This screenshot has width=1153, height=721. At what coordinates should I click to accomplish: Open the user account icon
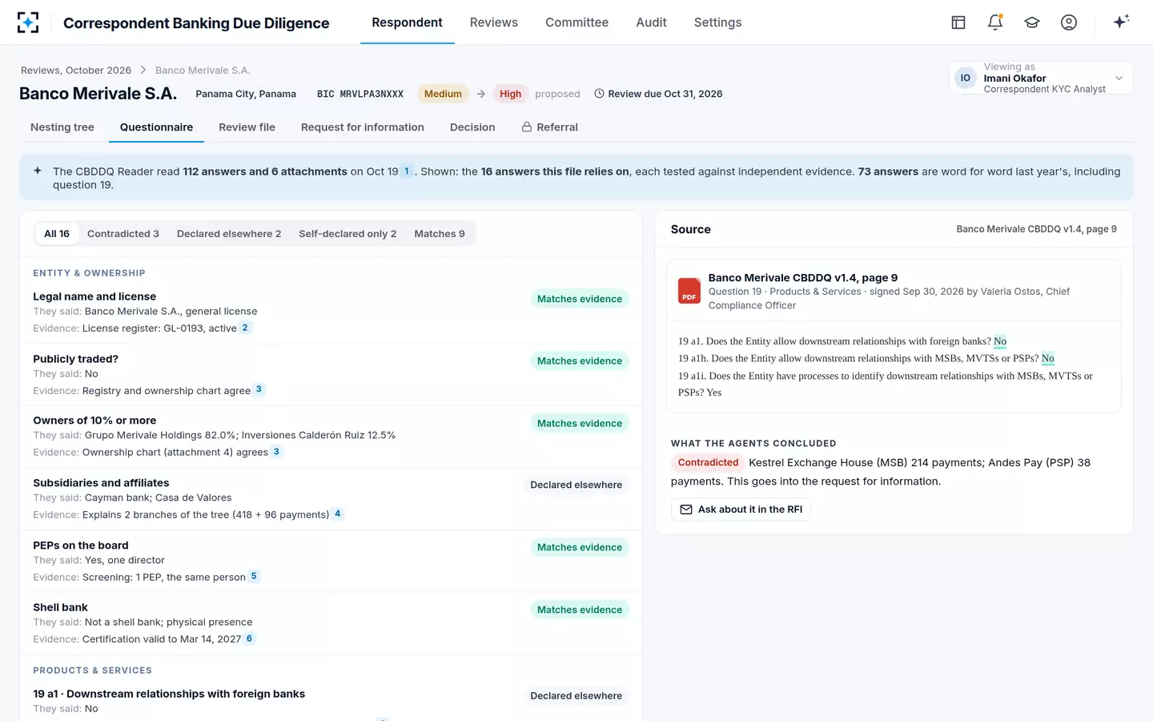1069,22
